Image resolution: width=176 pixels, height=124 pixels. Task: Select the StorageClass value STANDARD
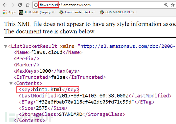pos(71,114)
